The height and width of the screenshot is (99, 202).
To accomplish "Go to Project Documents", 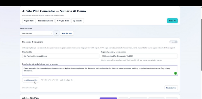I will click(45, 21).
